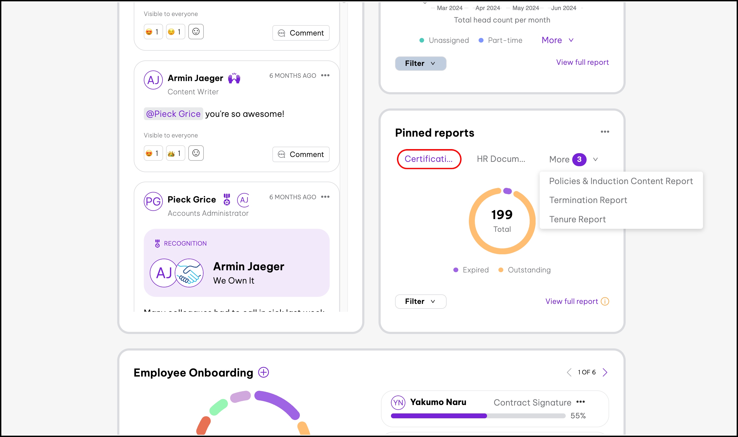Toggle crown reaction on Armin's post
The width and height of the screenshot is (738, 437).
(175, 153)
